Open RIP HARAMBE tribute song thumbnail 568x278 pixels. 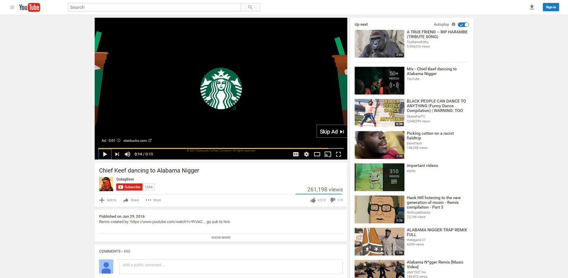(x=380, y=43)
